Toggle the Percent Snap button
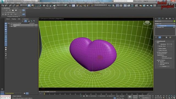The width and height of the screenshot is (176, 99). click(85, 5)
